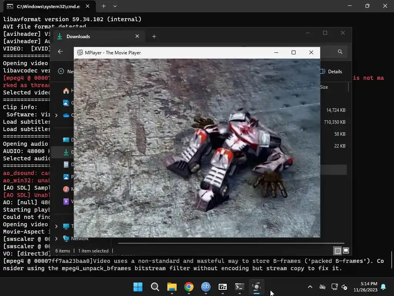Close the cmd.exe terminal tab

coord(87,6)
